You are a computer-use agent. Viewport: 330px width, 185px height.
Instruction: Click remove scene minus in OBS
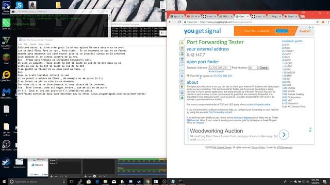click(x=56, y=176)
